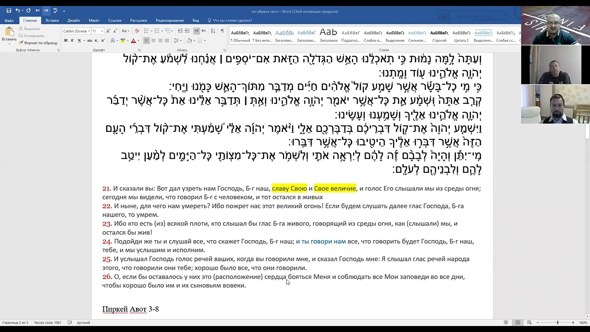The height and width of the screenshot is (332, 590).
Task: Apply the Цитата 2 style
Action: click(x=461, y=36)
